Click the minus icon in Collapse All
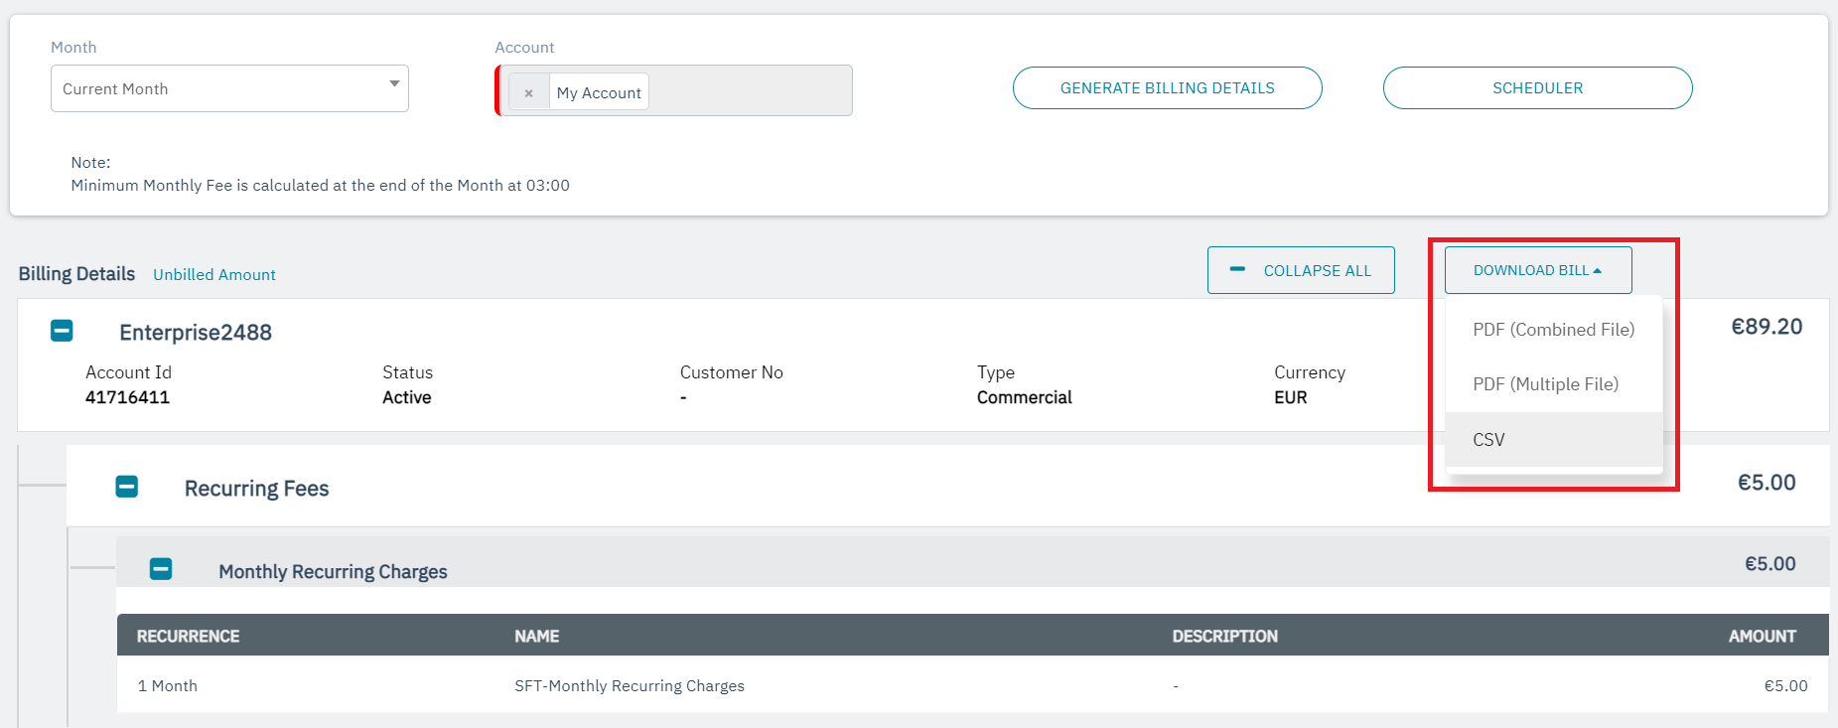Image resolution: width=1838 pixels, height=728 pixels. 1237,269
